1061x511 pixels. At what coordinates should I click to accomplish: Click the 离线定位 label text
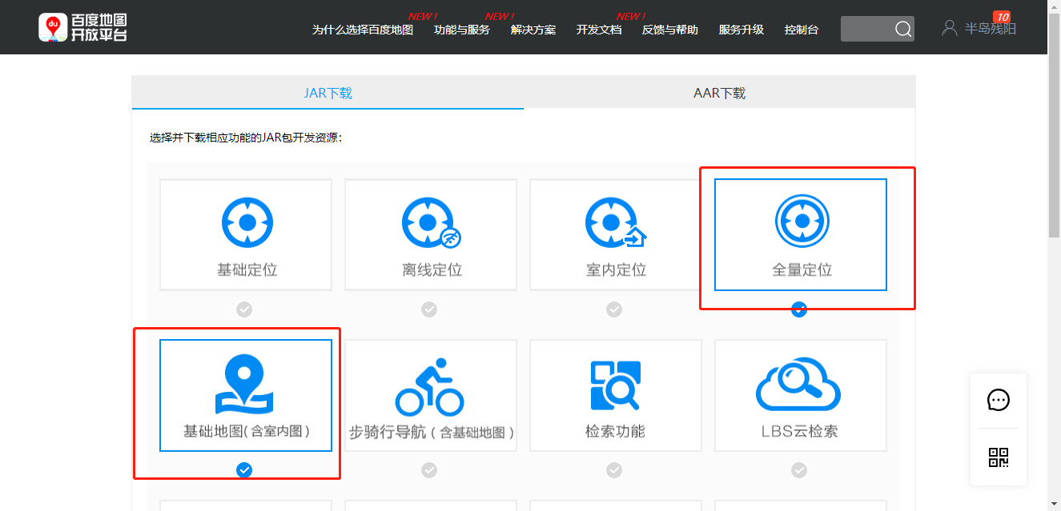coord(432,270)
